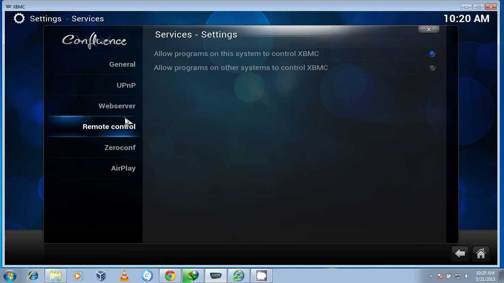Enable 'Allow programs on other systems' radio
This screenshot has height=283, width=504.
pos(432,68)
